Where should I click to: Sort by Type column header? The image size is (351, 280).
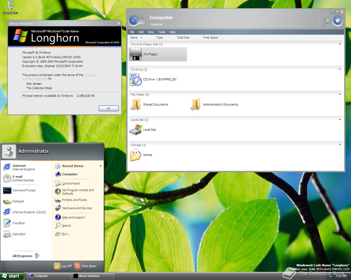coord(164,37)
